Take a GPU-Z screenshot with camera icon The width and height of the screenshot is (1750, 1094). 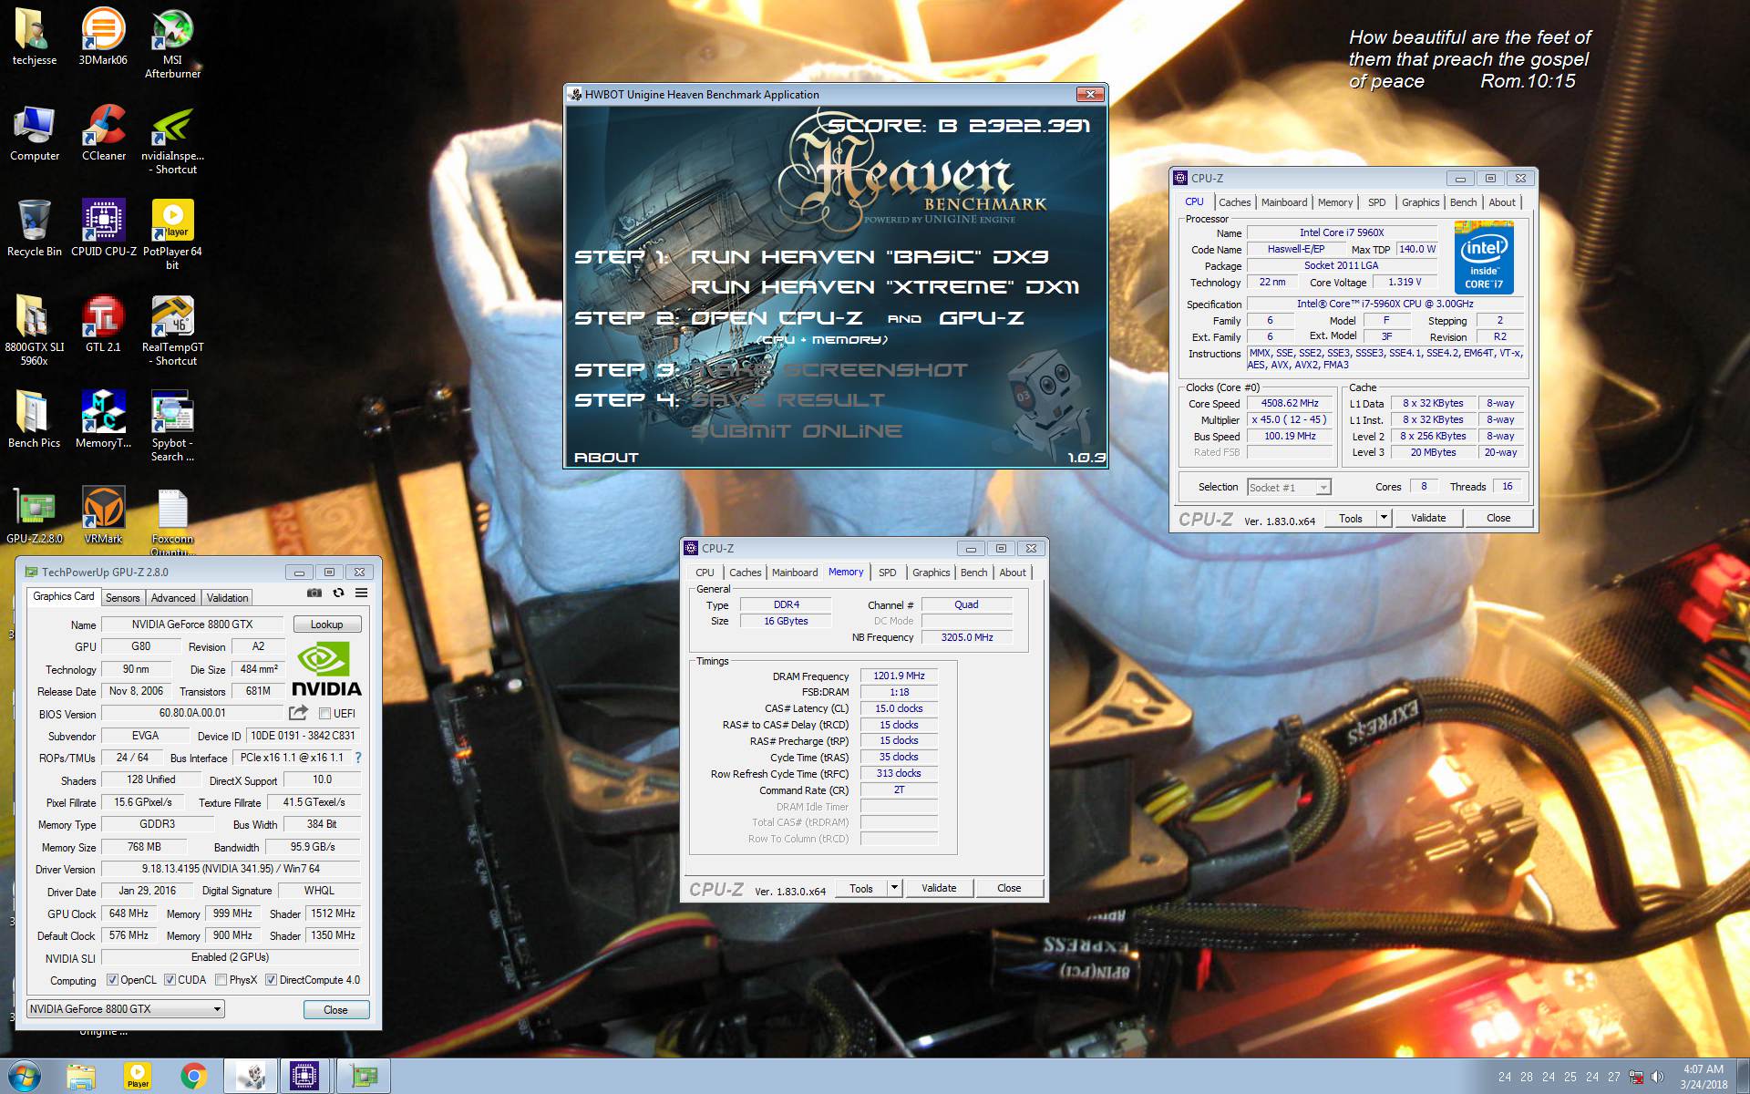click(314, 593)
